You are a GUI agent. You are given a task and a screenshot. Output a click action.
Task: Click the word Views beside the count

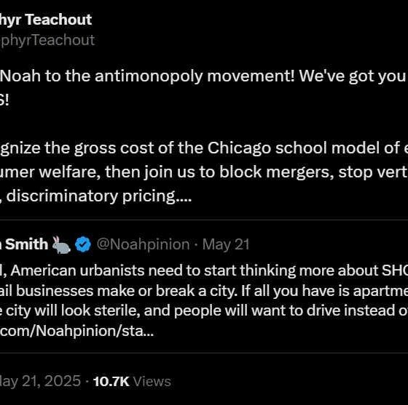152,382
